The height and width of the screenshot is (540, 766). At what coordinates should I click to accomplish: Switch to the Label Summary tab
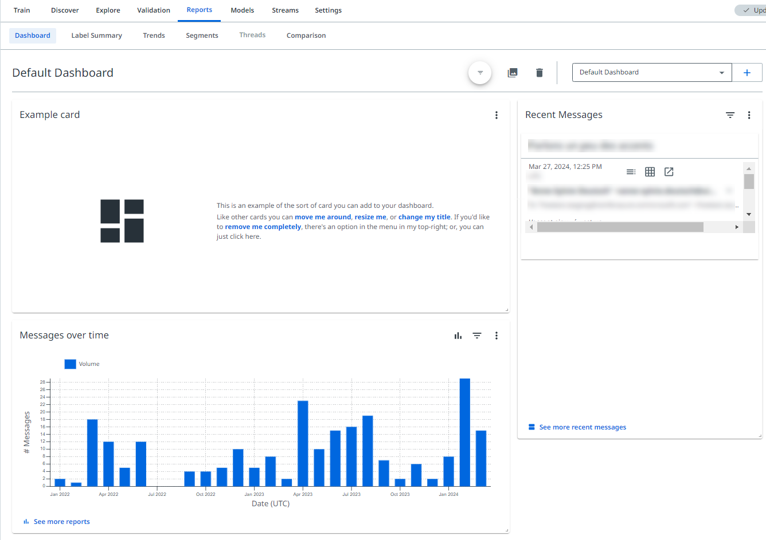coord(96,36)
